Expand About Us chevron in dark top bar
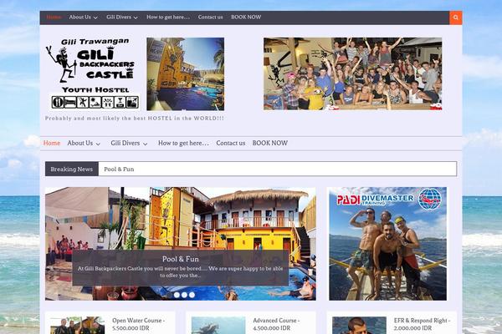Screen dimensions: 502x334 95,18
